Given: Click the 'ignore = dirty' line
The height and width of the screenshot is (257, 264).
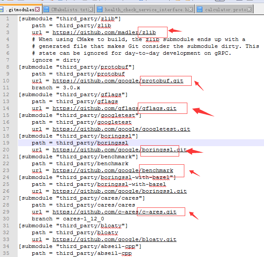Looking at the screenshot, I should [56, 60].
